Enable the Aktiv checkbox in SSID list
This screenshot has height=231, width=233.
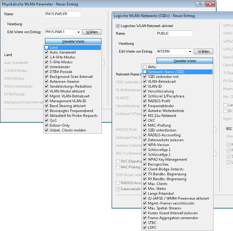point(145,67)
